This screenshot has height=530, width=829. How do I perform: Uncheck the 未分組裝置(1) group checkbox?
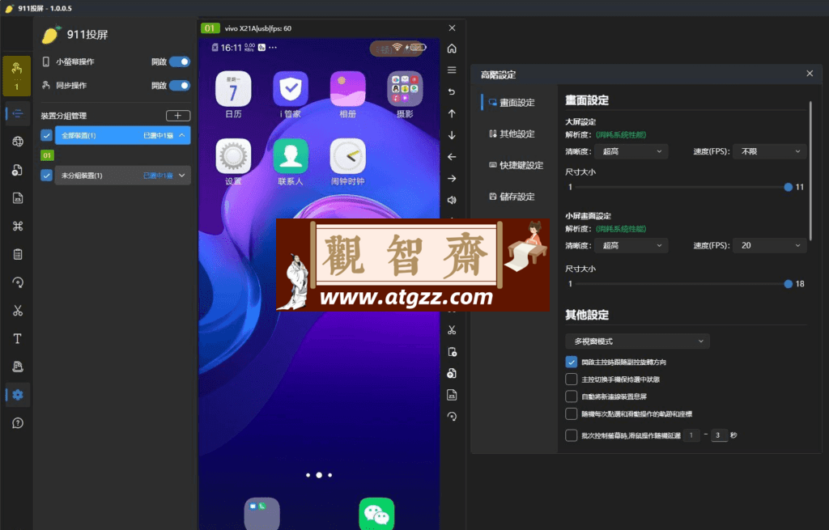46,176
